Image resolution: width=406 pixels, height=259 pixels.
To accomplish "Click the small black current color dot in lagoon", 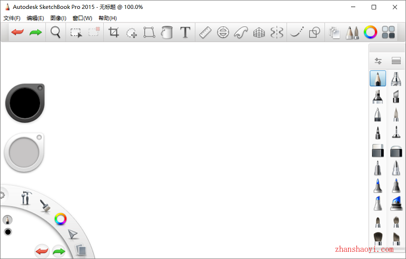I will click(x=8, y=232).
